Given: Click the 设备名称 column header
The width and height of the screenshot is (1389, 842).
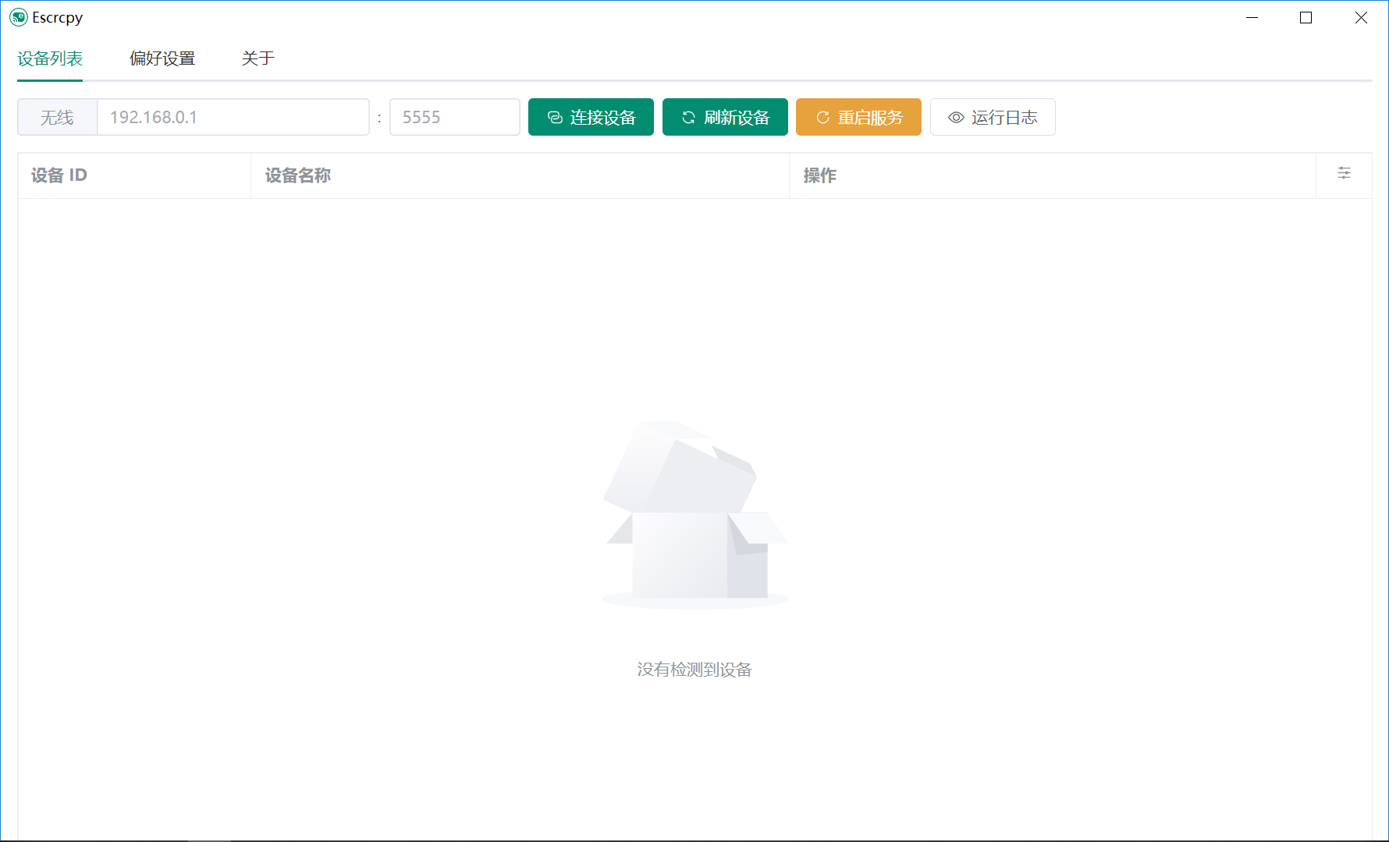Looking at the screenshot, I should tap(297, 175).
